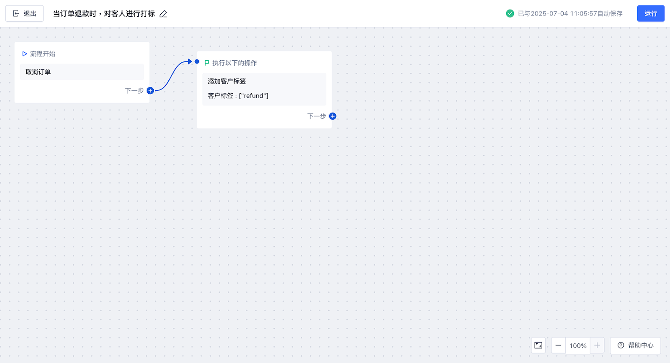Click the green flag icon beside 执行以下的操作
The height and width of the screenshot is (363, 670).
tap(207, 63)
